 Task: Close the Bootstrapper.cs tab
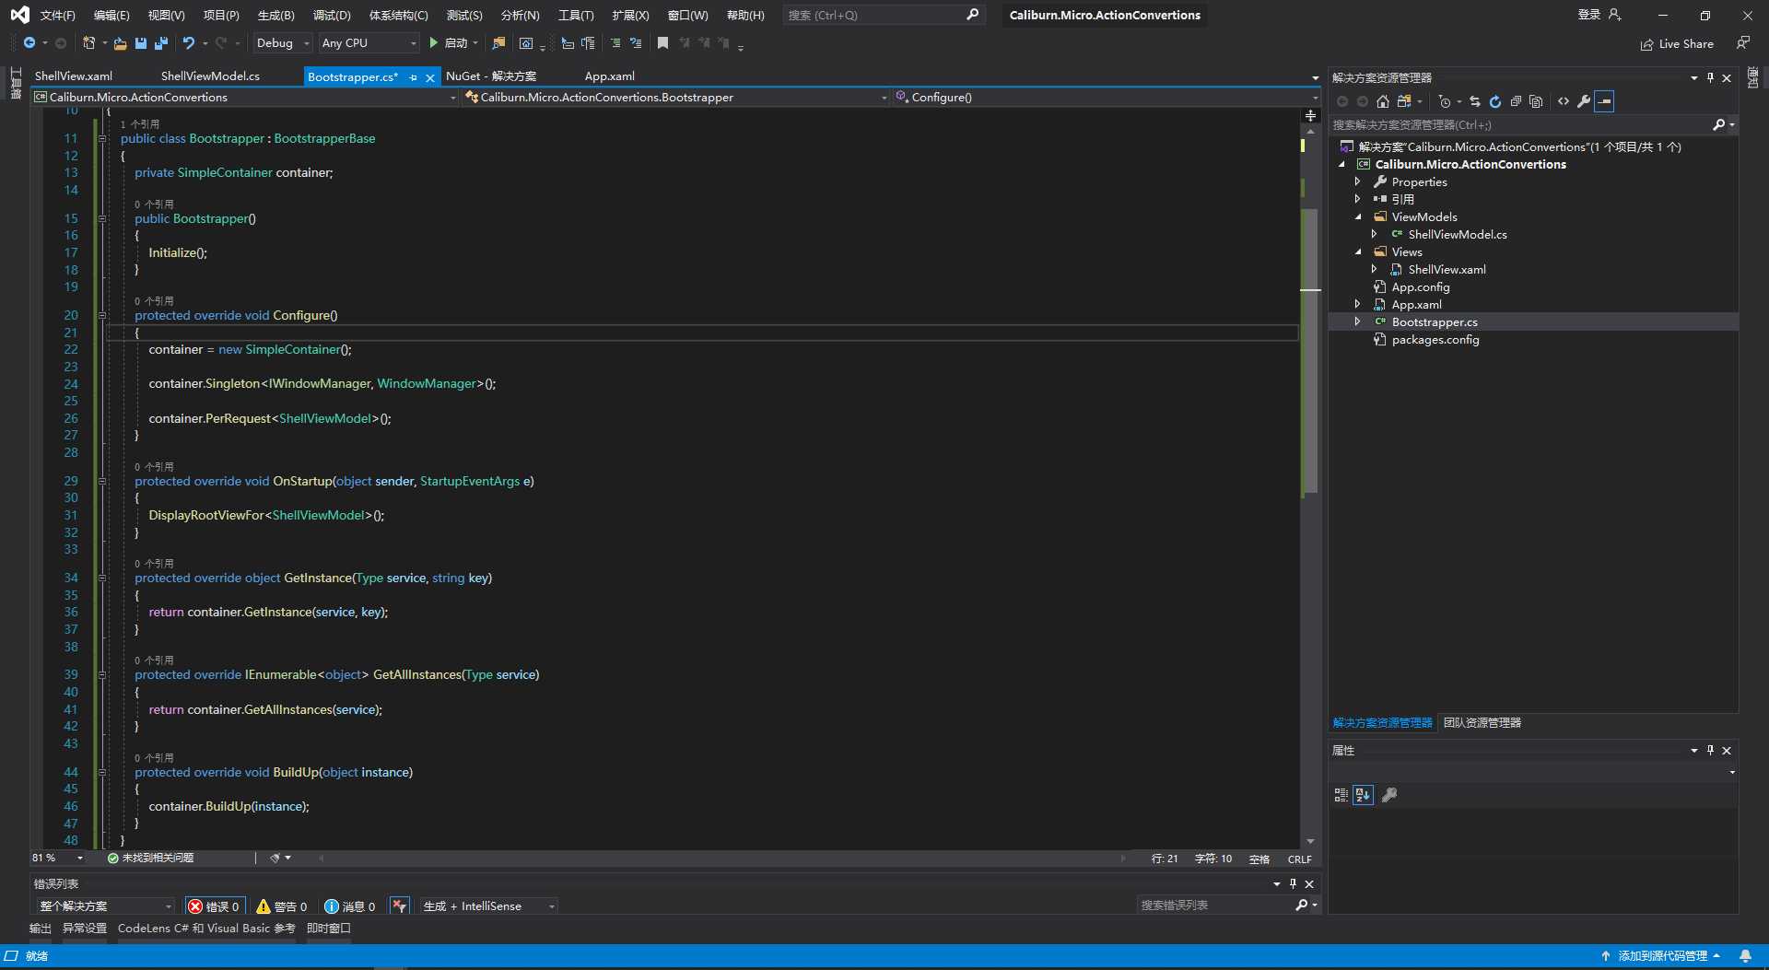click(430, 77)
